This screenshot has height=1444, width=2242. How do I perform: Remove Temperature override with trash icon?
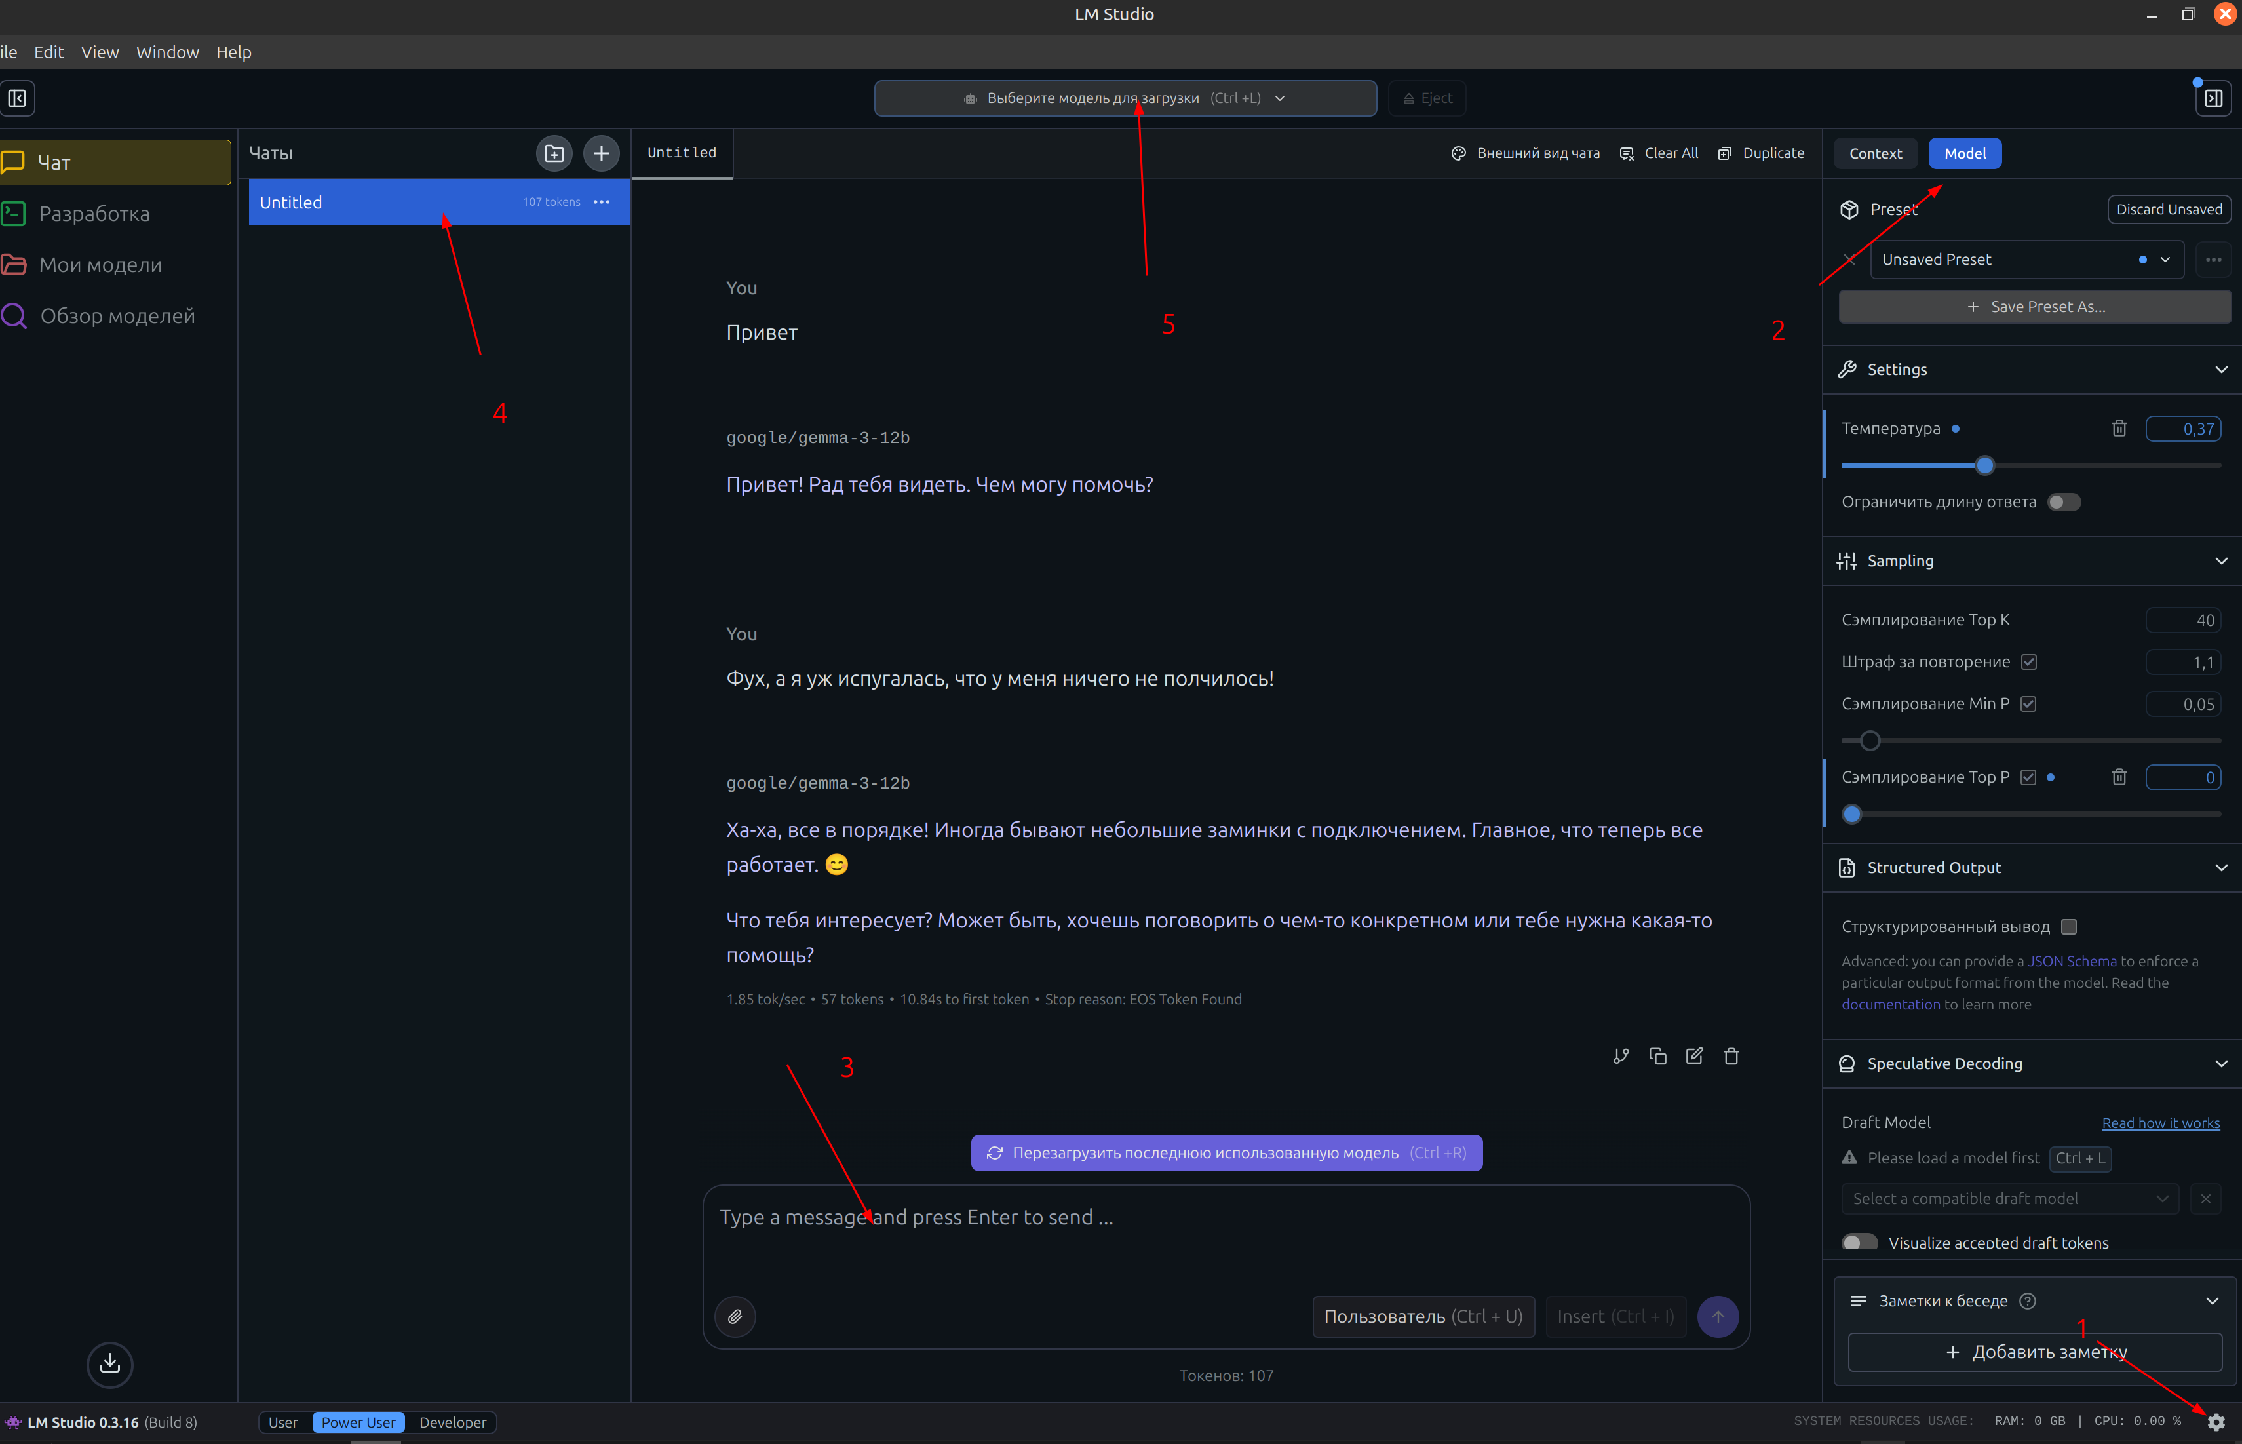2118,429
